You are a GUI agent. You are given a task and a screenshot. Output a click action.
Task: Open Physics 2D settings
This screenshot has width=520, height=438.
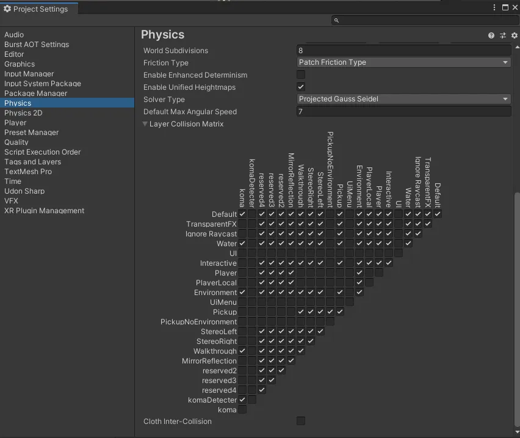pyautogui.click(x=67, y=113)
